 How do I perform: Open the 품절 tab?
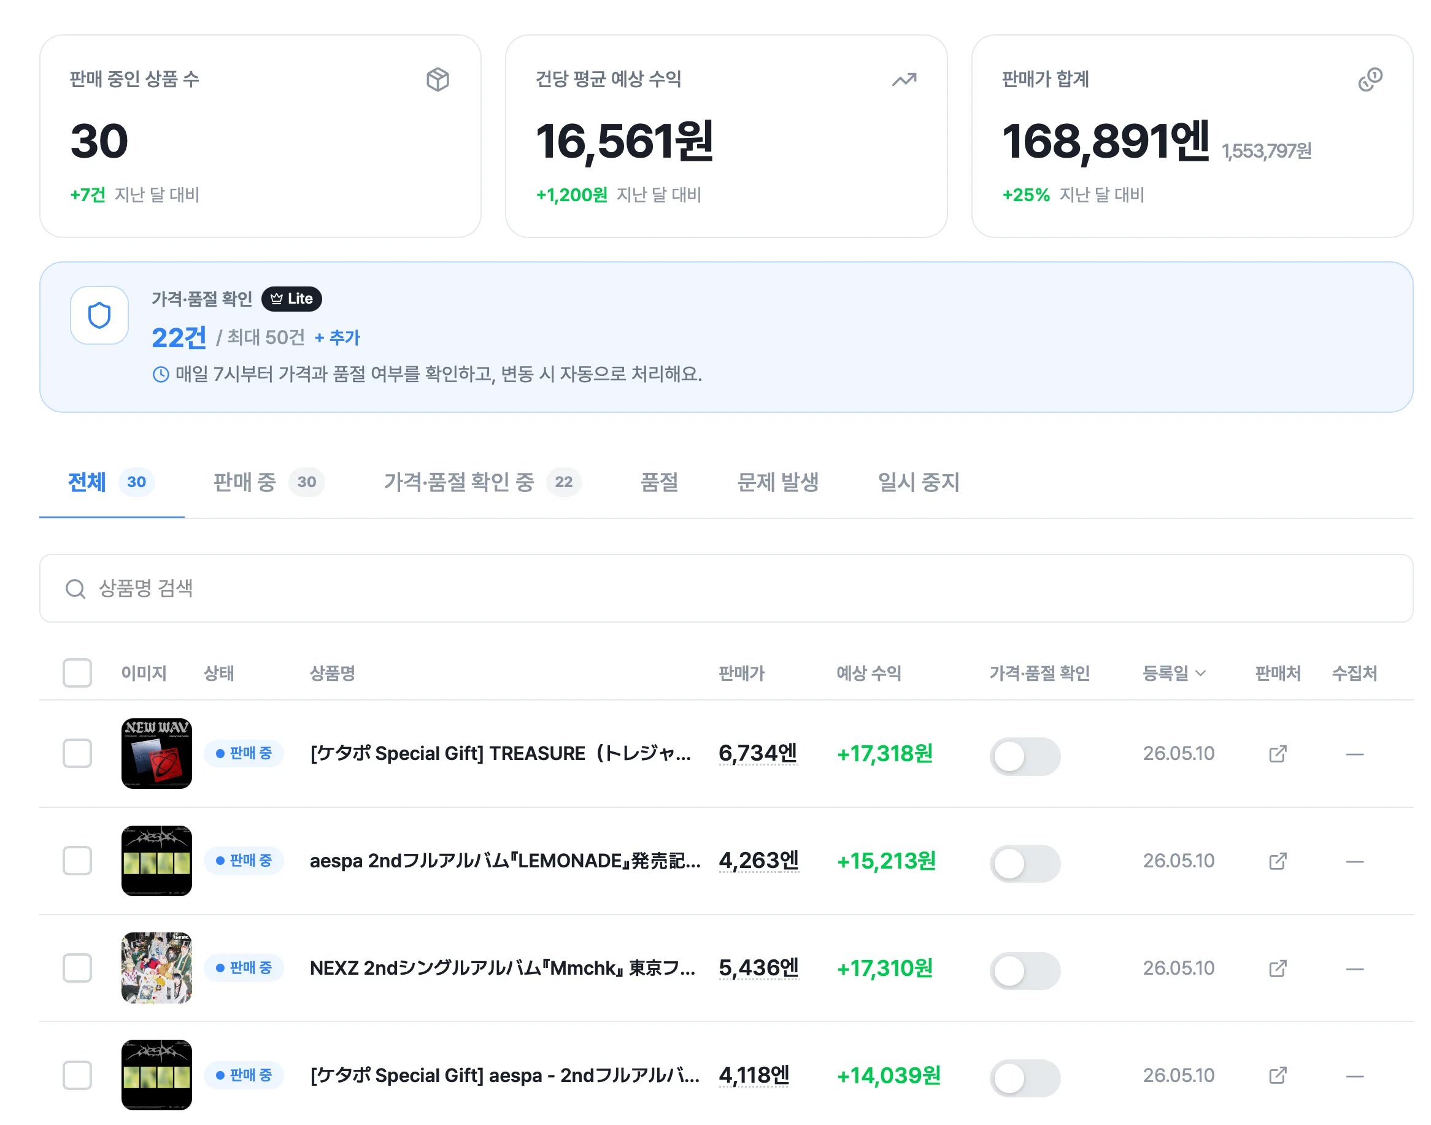tap(659, 482)
